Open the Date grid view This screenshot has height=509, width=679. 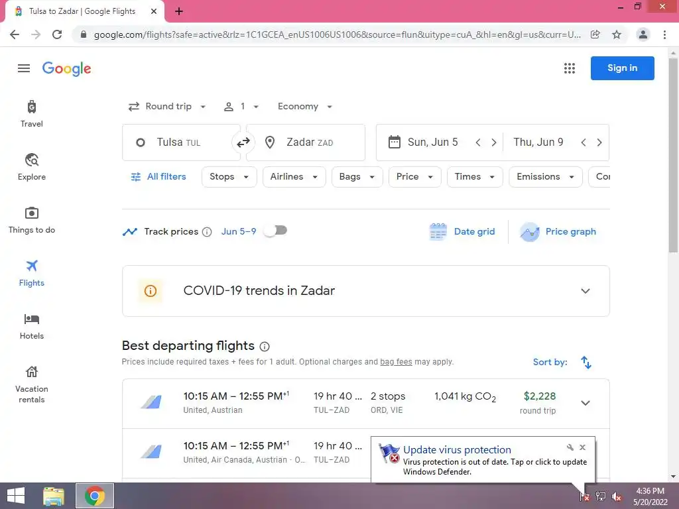[x=462, y=231]
